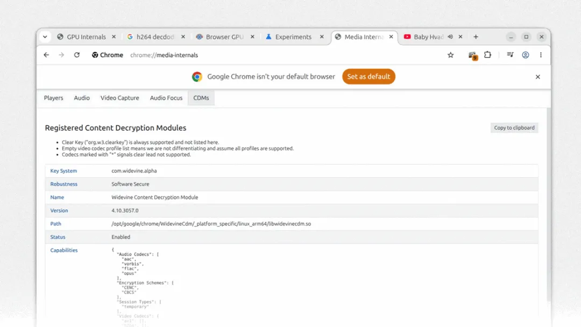Maximize the Chrome window
The height and width of the screenshot is (327, 581).
tap(526, 37)
